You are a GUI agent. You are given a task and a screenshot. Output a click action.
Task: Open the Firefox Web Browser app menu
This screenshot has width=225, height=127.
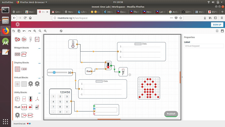coord(32,2)
